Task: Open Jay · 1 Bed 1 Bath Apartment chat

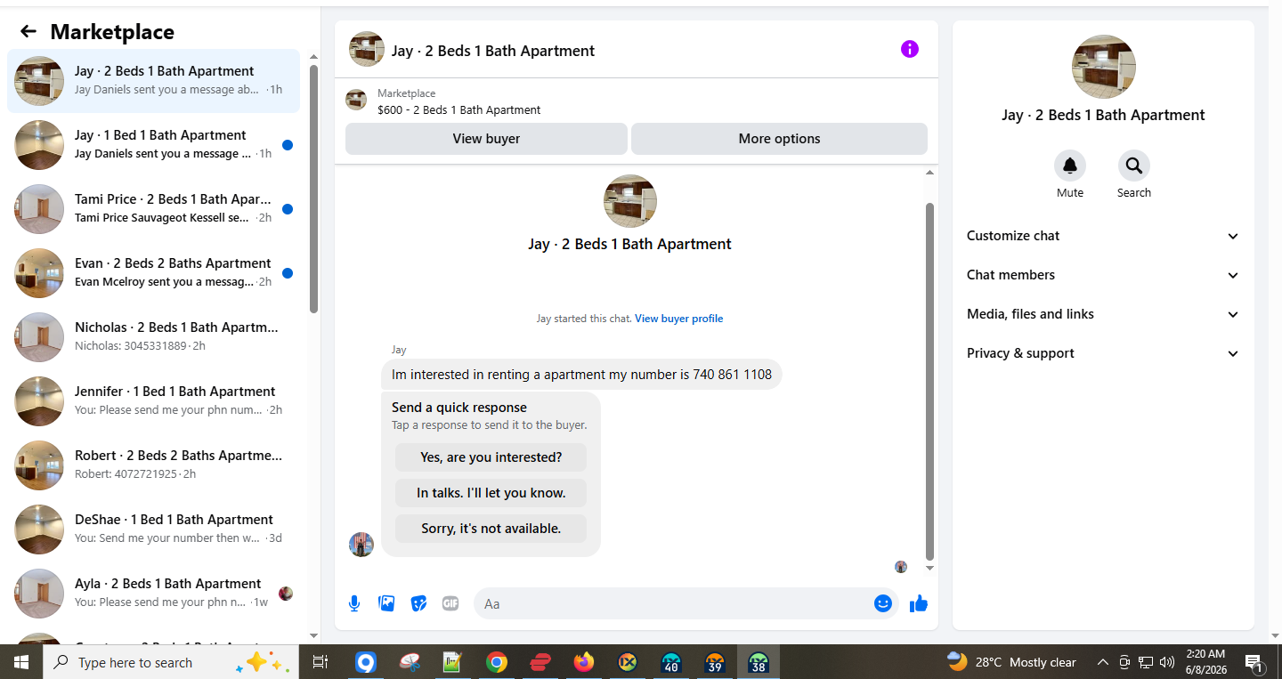Action: coord(153,145)
